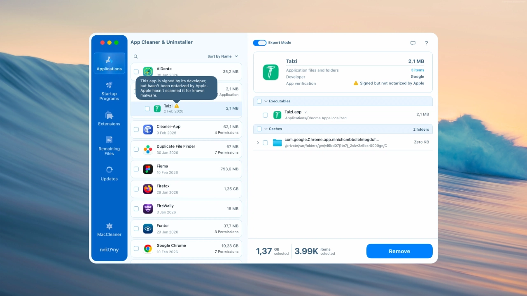Open 4 Permissions for Cleaner-App
The image size is (527, 296).
tap(226, 133)
